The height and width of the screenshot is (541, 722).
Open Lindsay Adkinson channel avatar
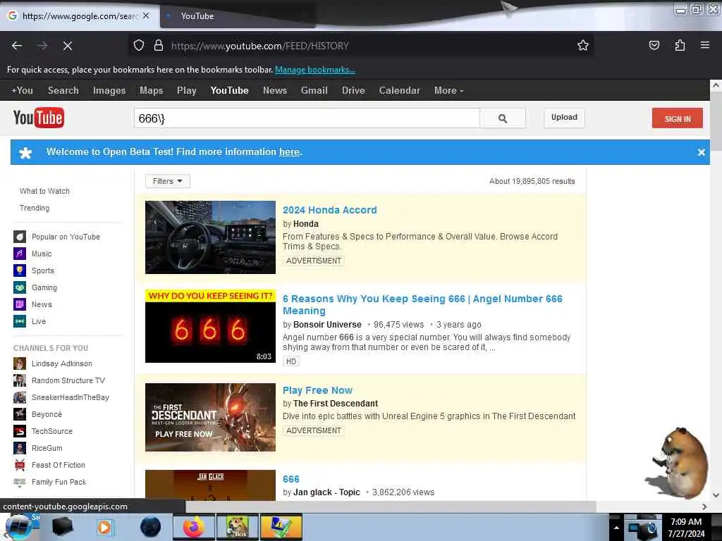[19, 364]
